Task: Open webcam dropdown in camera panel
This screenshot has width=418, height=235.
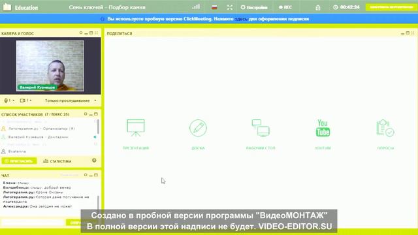Action: (x=25, y=101)
